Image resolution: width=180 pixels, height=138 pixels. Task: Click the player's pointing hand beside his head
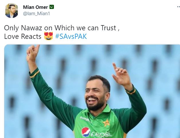[x=121, y=74]
